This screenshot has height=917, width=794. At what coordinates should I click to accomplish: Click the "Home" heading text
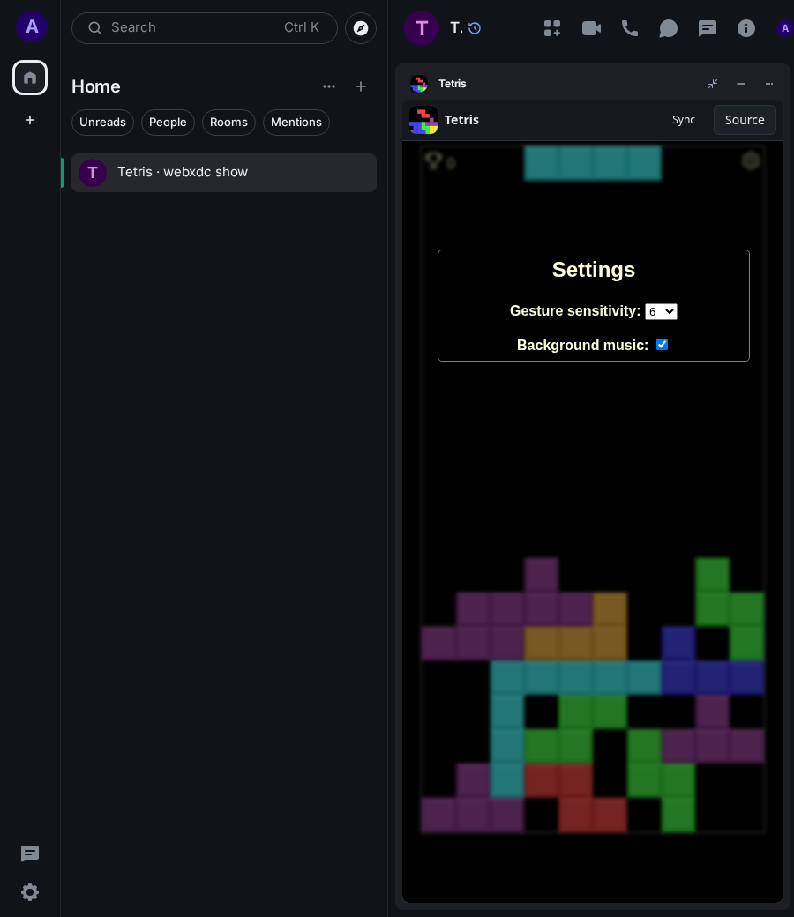(x=96, y=86)
